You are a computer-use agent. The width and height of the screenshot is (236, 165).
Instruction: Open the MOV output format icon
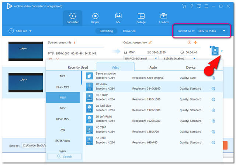click(215, 51)
